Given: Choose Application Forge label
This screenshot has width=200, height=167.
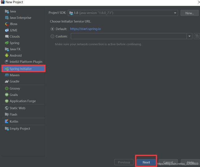Looking at the screenshot, I should 23,101.
